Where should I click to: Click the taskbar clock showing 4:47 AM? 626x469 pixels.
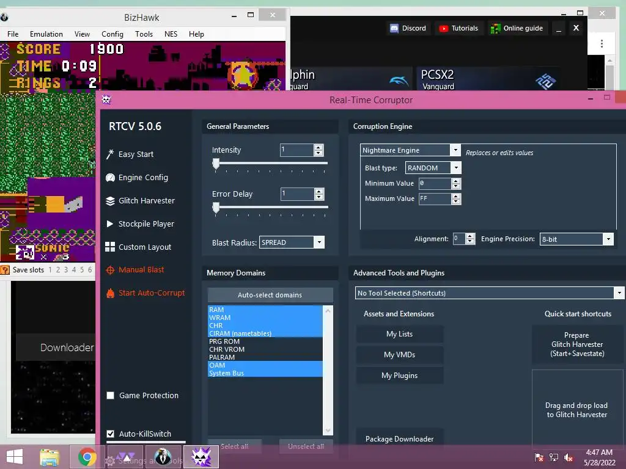(x=599, y=453)
